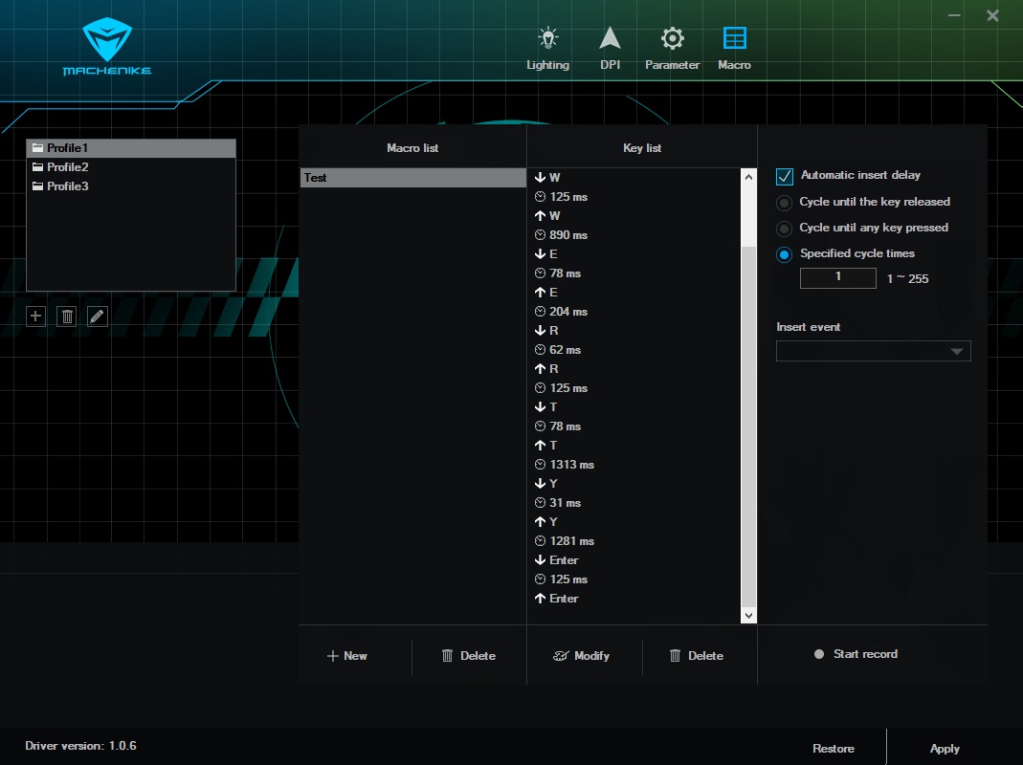1023x765 pixels.
Task: Modify the selected key entry
Action: click(581, 655)
